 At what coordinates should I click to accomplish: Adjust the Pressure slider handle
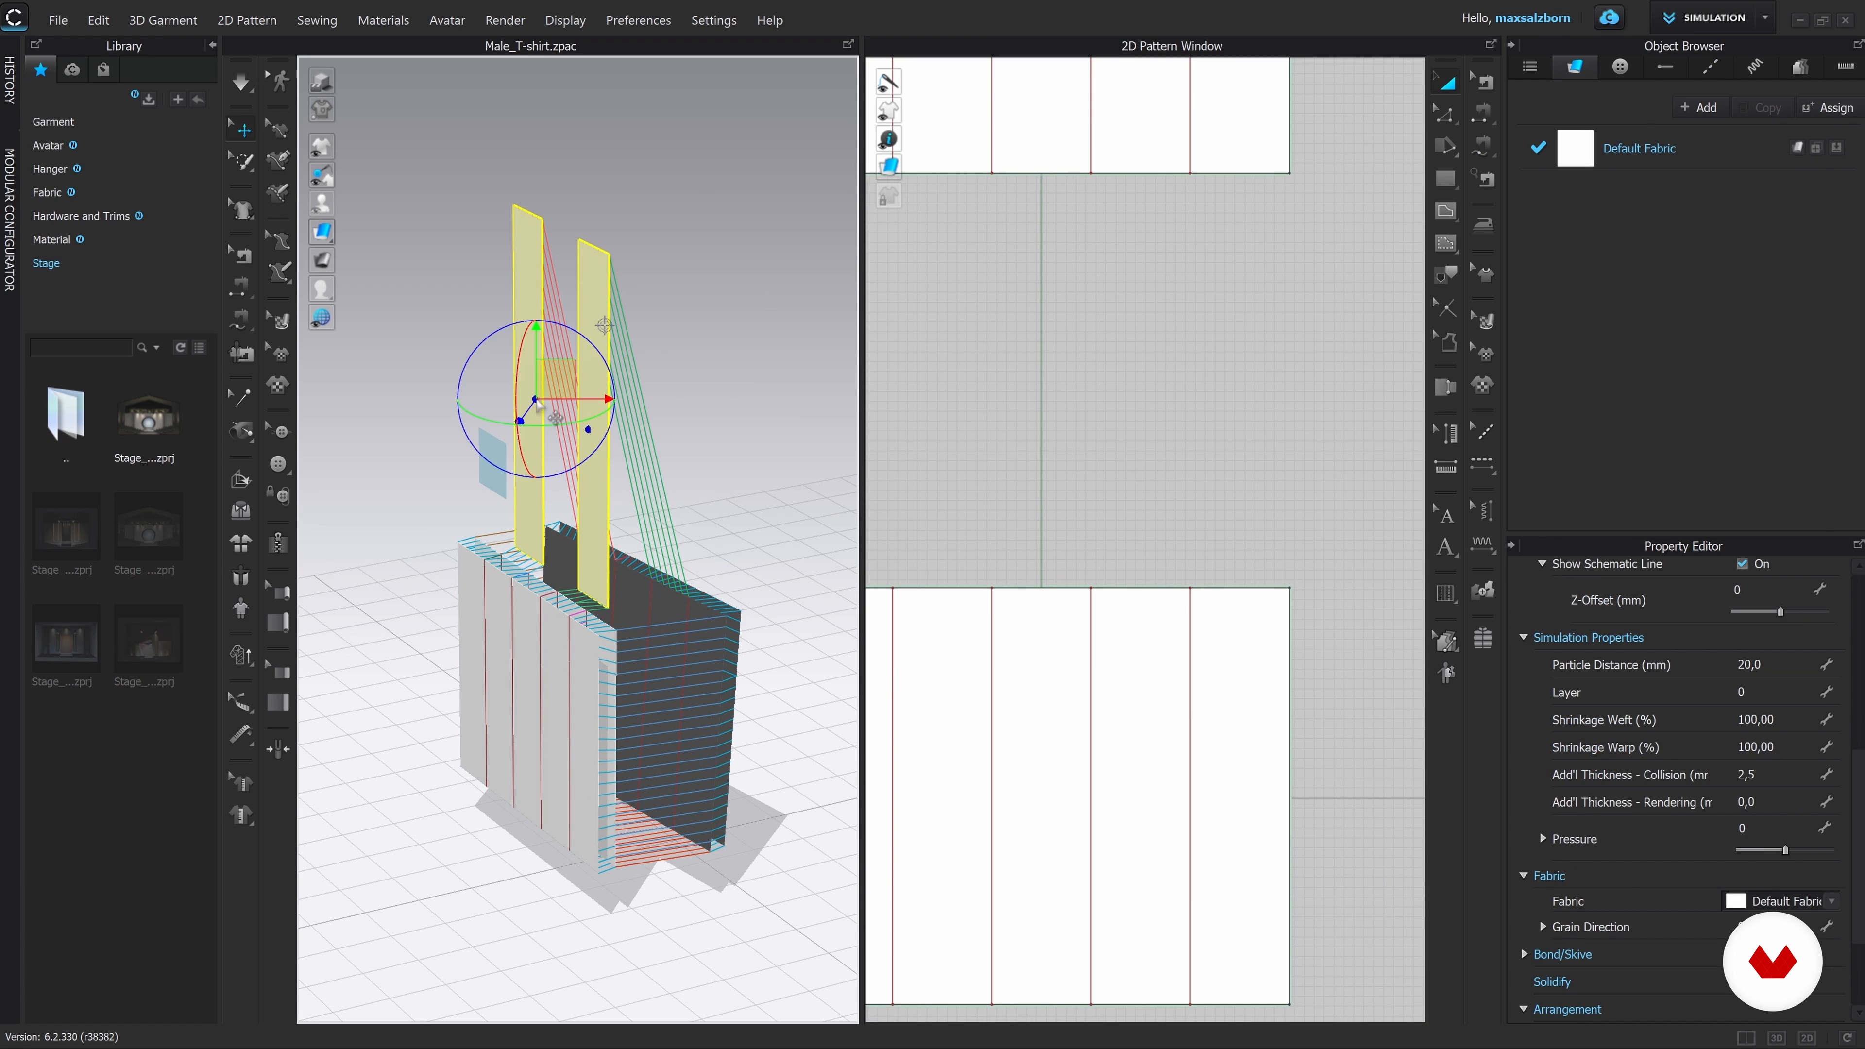coord(1785,850)
